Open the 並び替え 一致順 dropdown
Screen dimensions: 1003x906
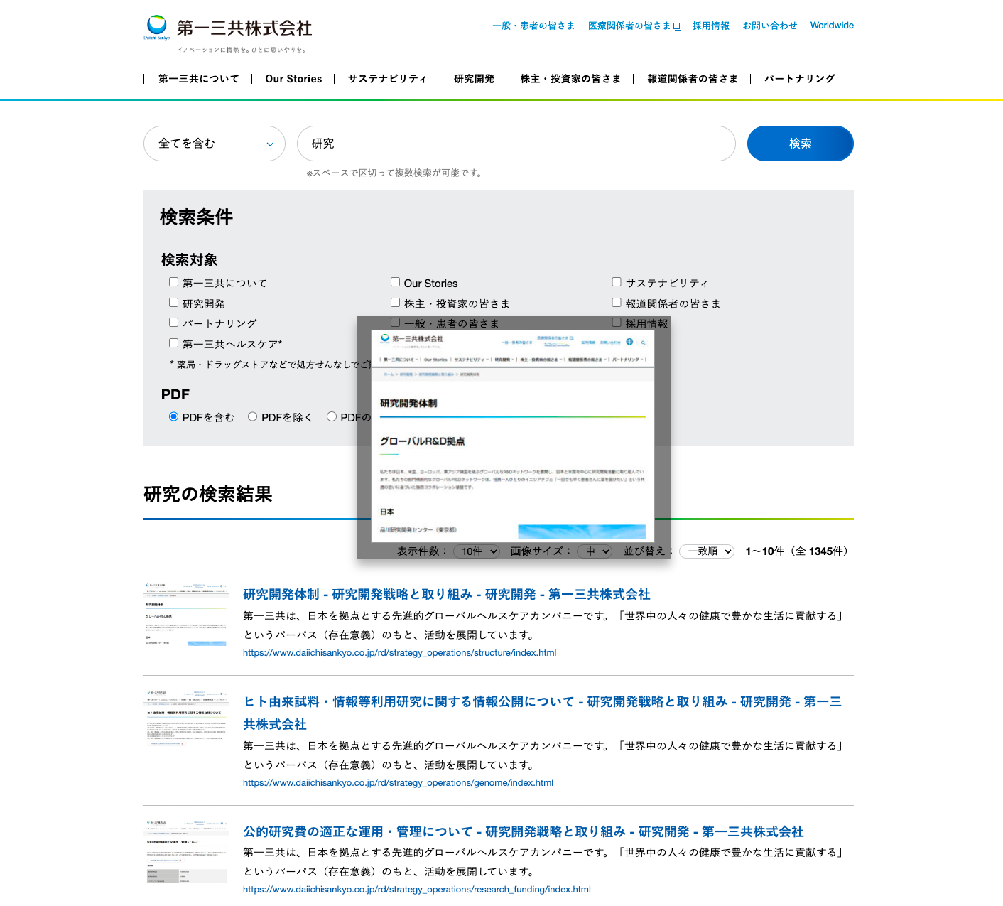(707, 551)
